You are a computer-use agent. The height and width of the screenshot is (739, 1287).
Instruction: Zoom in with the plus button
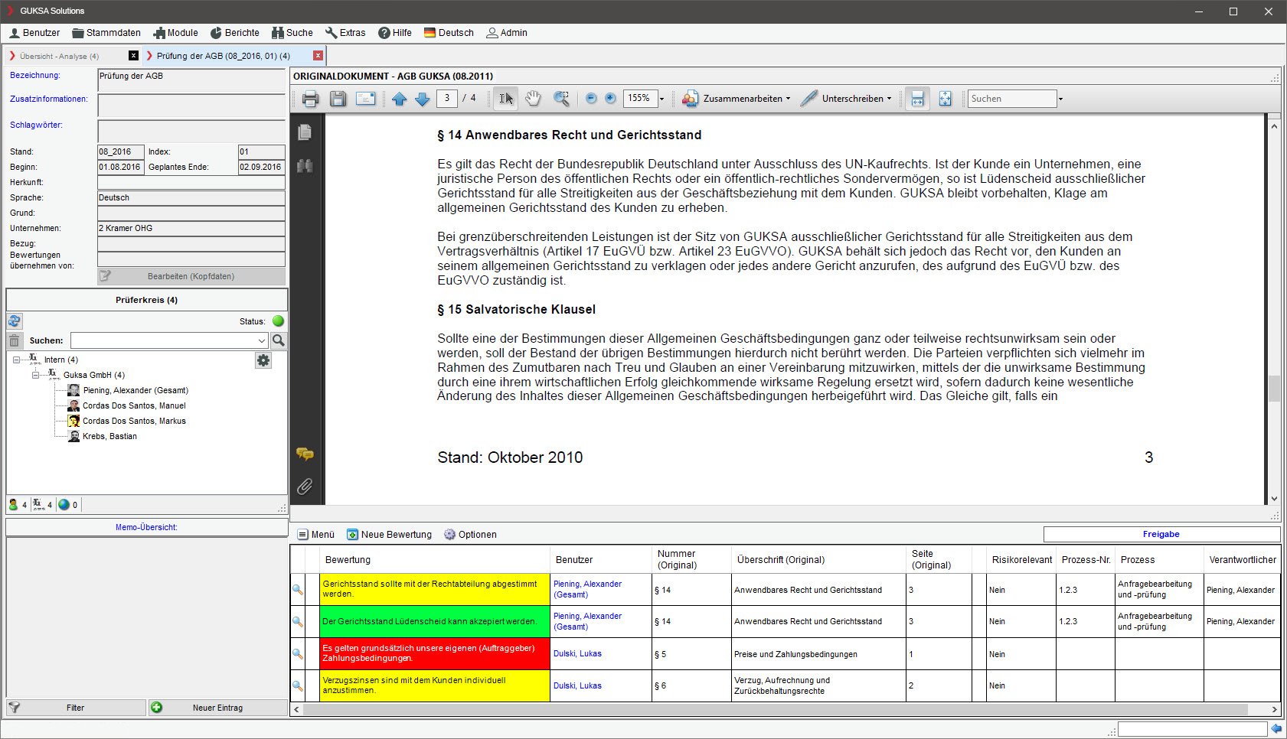coord(610,99)
